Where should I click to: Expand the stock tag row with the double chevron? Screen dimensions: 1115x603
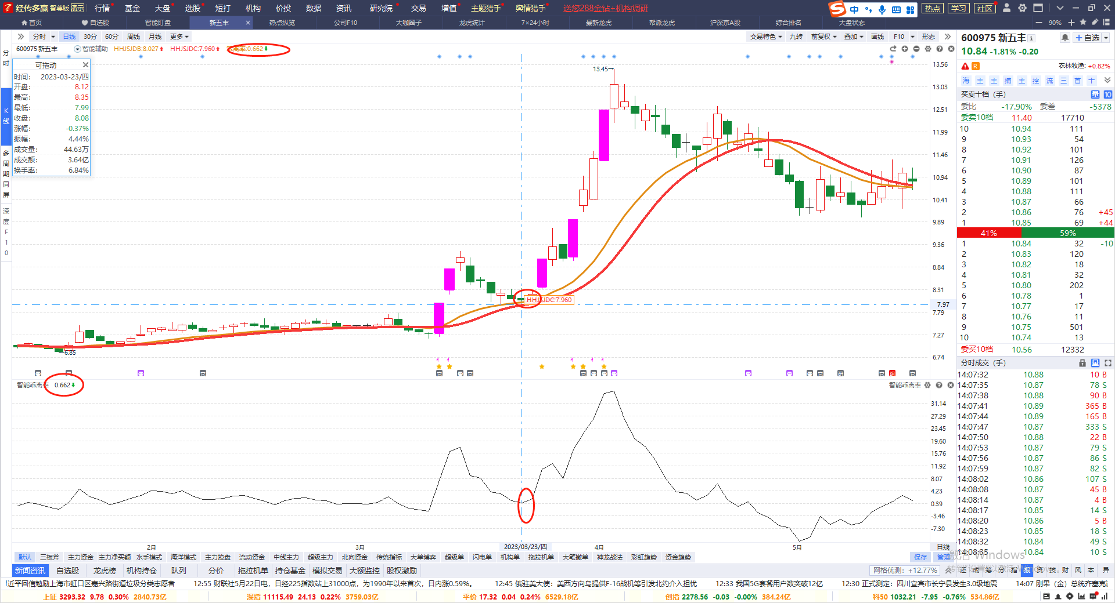pos(1107,81)
